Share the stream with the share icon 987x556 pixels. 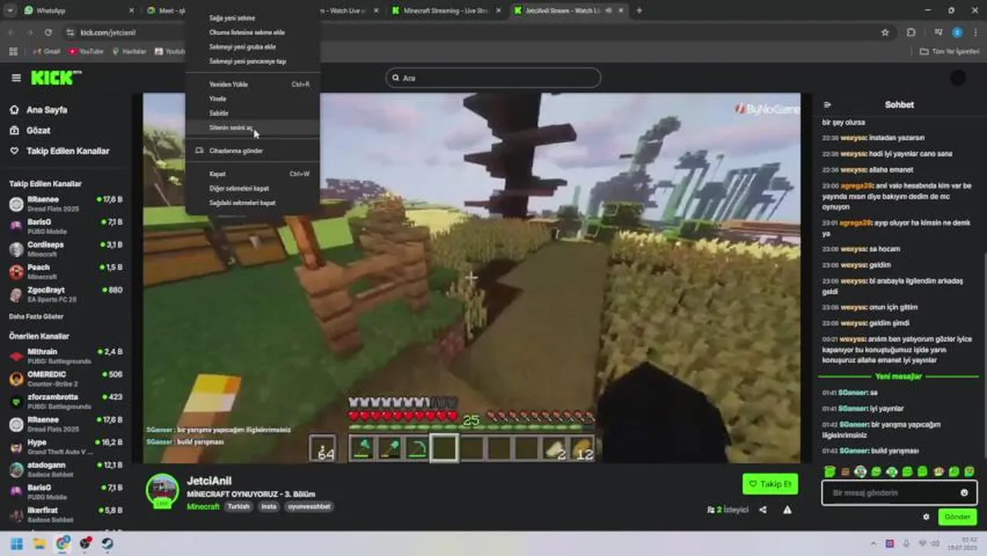point(763,510)
